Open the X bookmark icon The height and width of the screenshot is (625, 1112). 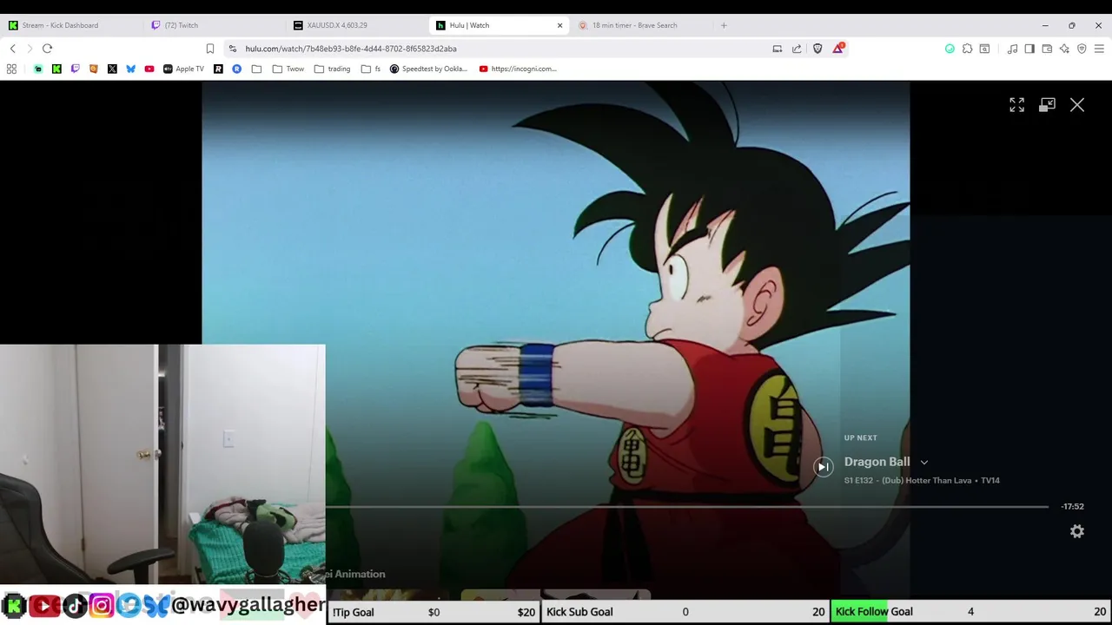coord(112,69)
